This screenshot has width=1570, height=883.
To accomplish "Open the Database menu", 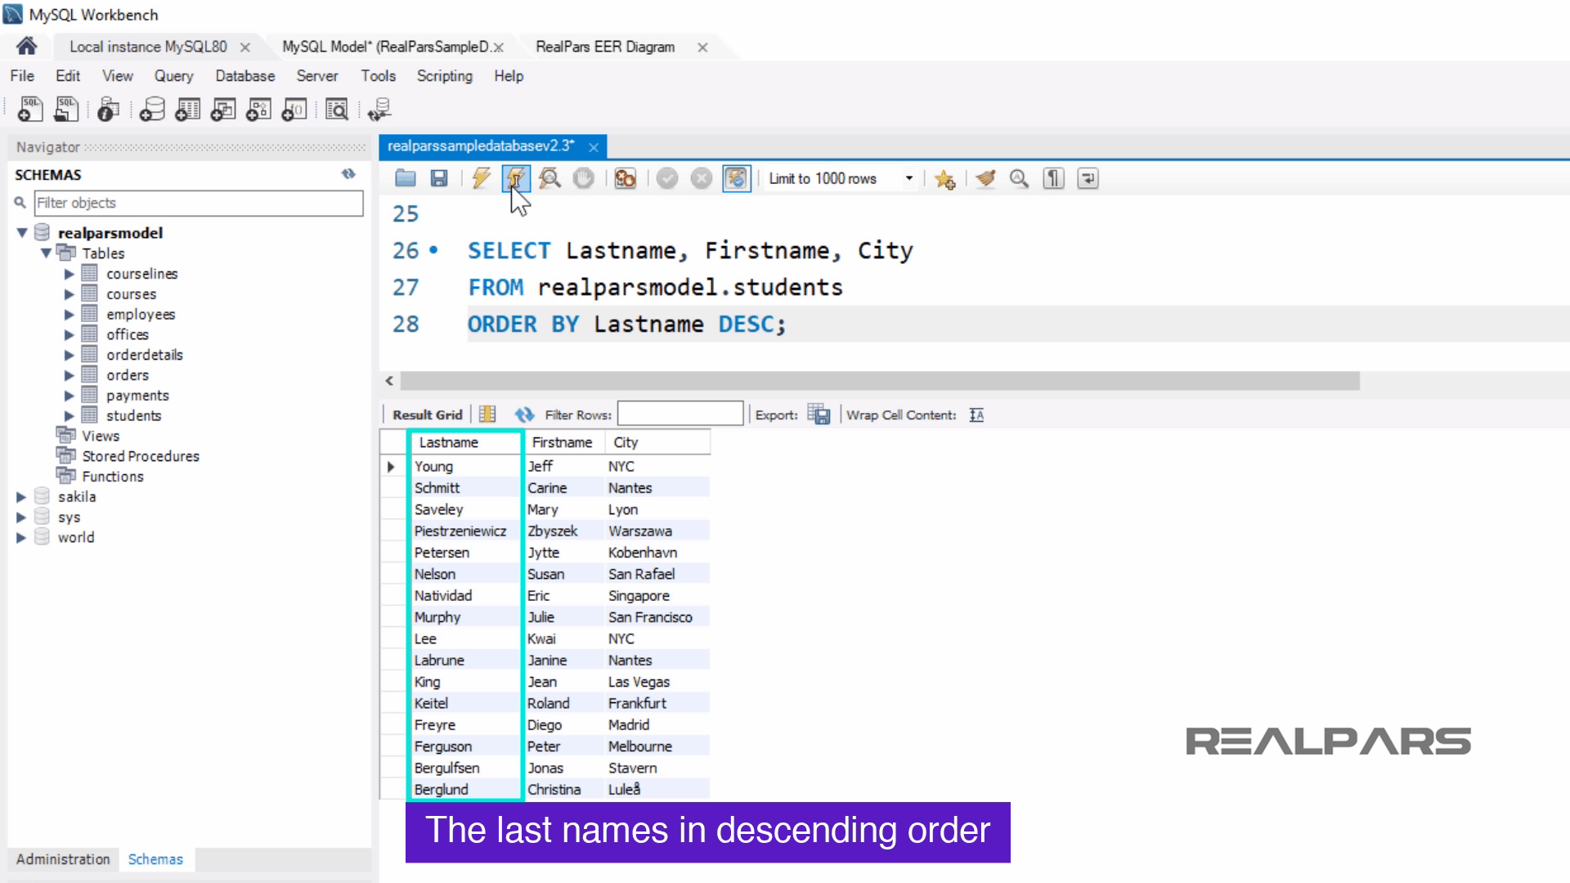I will click(244, 76).
